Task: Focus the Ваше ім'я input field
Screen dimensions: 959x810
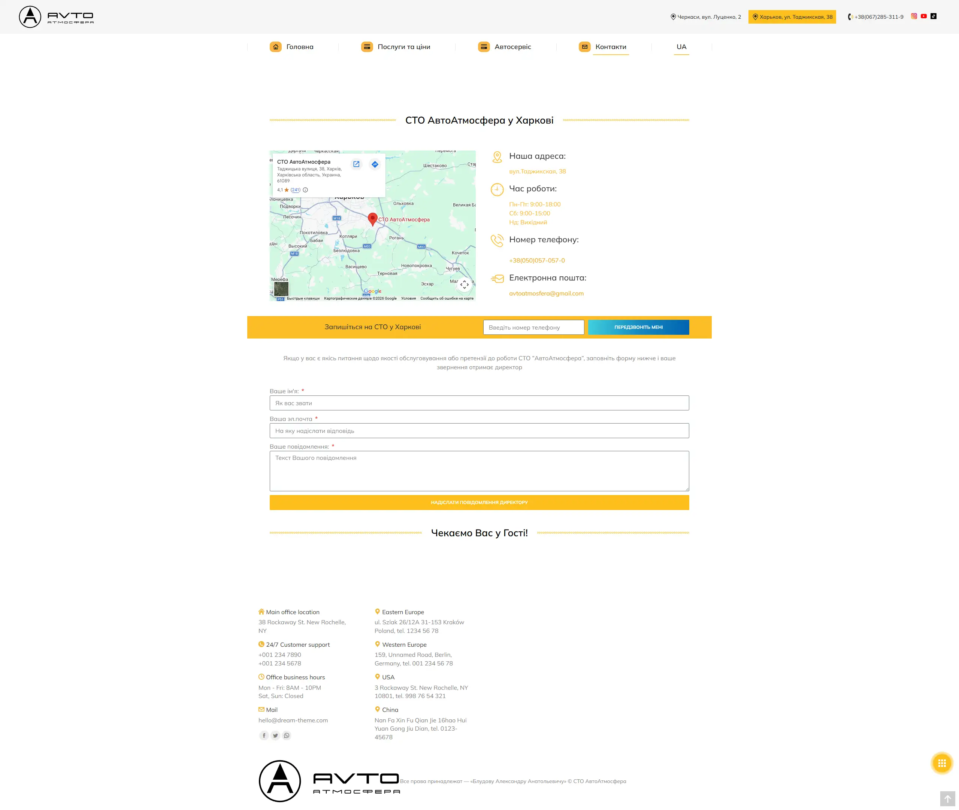Action: click(479, 403)
